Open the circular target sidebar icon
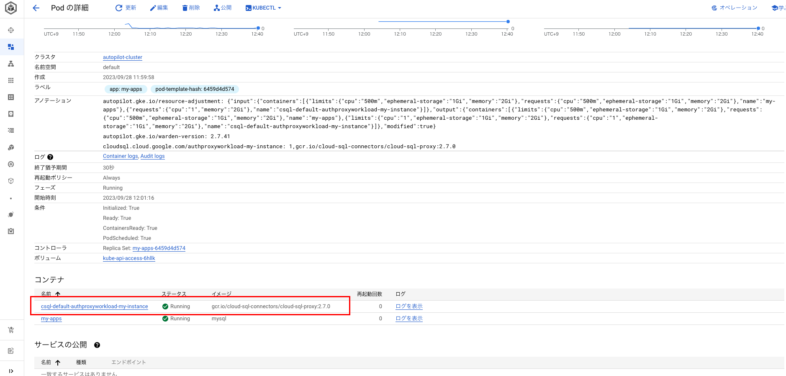The height and width of the screenshot is (376, 786). (11, 164)
